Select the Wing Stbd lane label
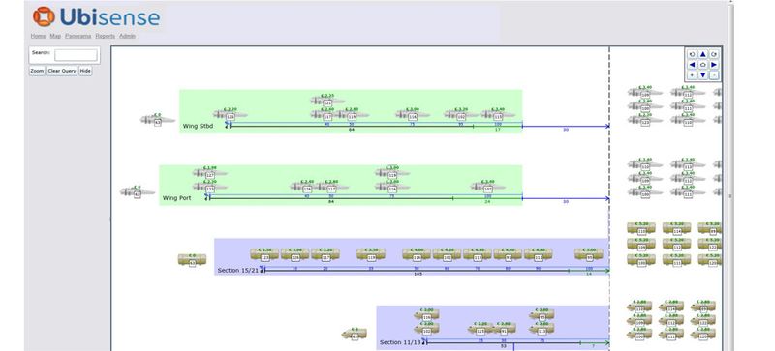Image resolution: width=775 pixels, height=351 pixels. [x=198, y=126]
